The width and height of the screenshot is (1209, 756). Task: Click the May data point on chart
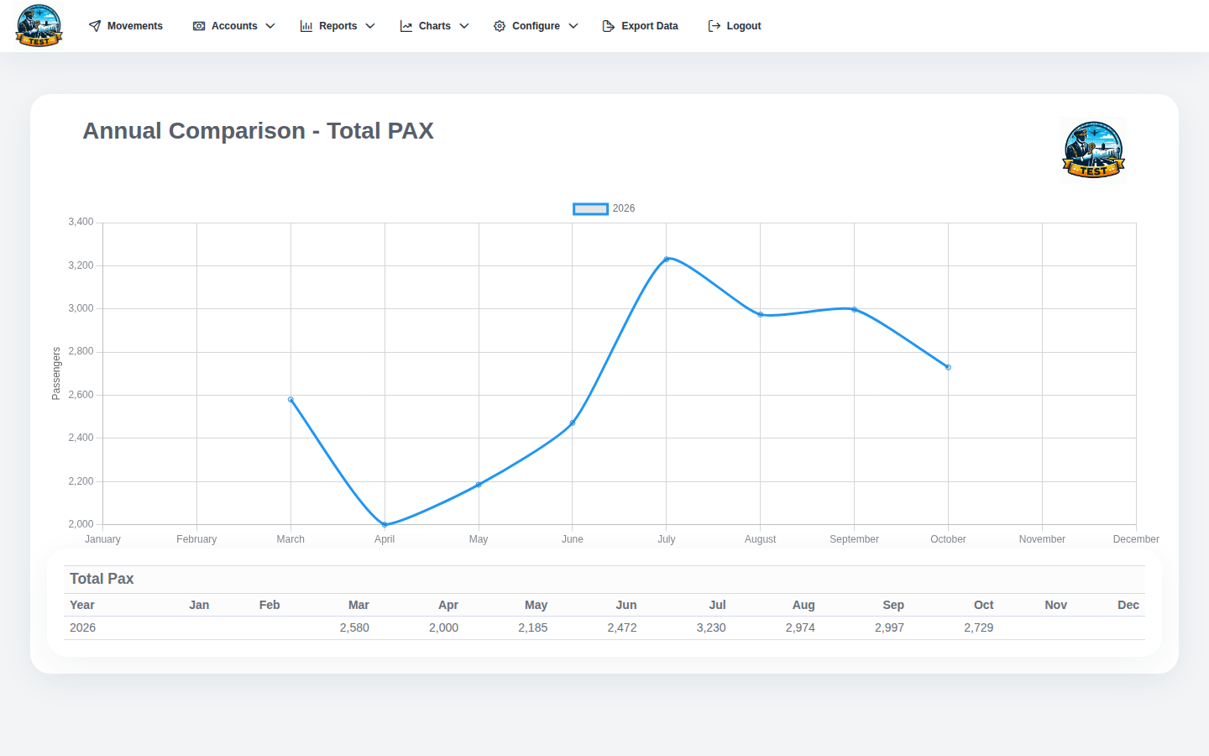coord(479,485)
